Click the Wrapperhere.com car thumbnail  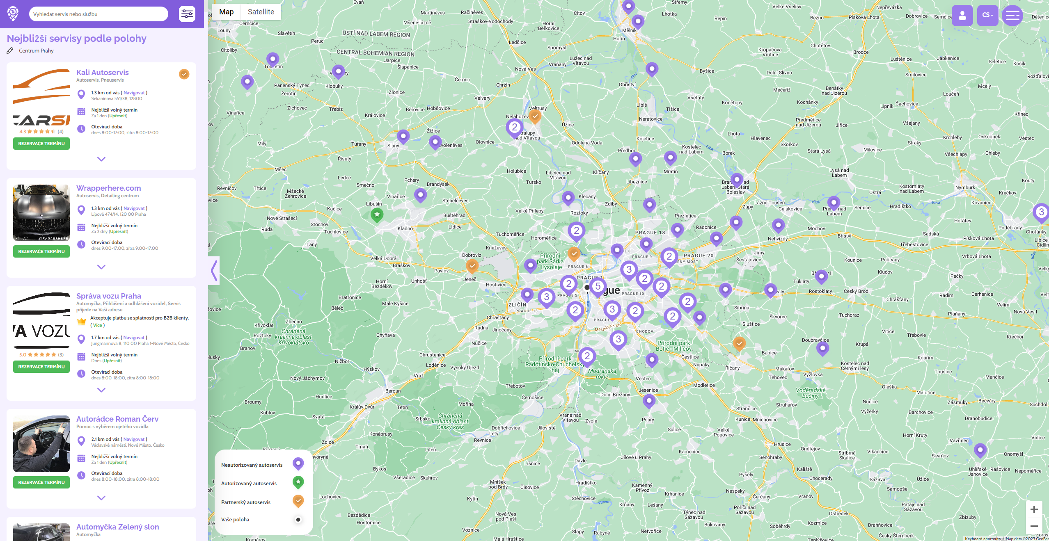coord(41,212)
